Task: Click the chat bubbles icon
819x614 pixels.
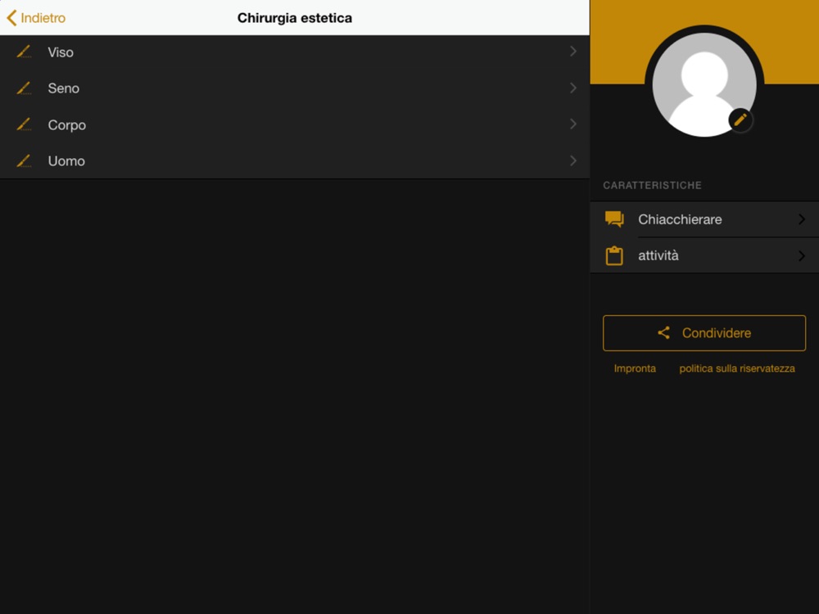Action: 614,219
